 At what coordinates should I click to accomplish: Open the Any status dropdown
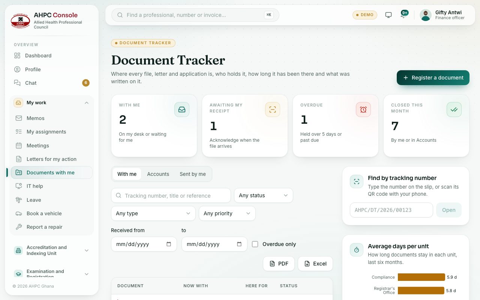coord(264,195)
